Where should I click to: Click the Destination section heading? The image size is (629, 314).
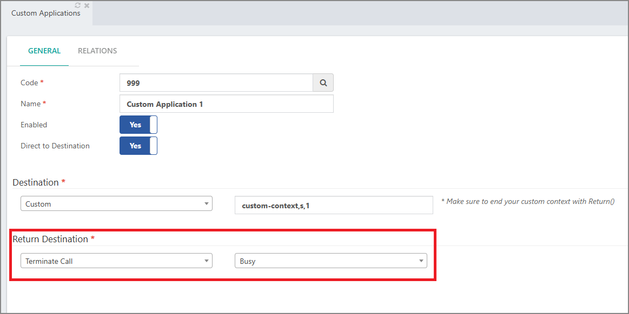(36, 182)
